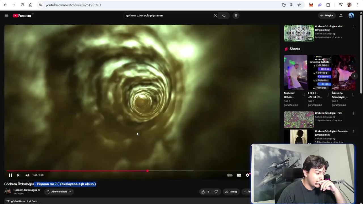Click the Oluştur create button
Viewport: 363px width, 204px height.
click(327, 16)
